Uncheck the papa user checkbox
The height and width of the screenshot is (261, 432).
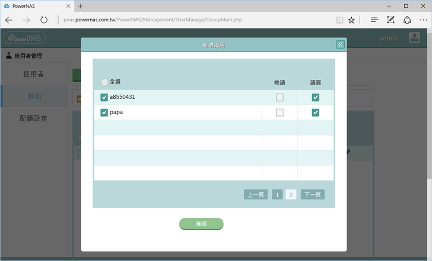point(104,112)
